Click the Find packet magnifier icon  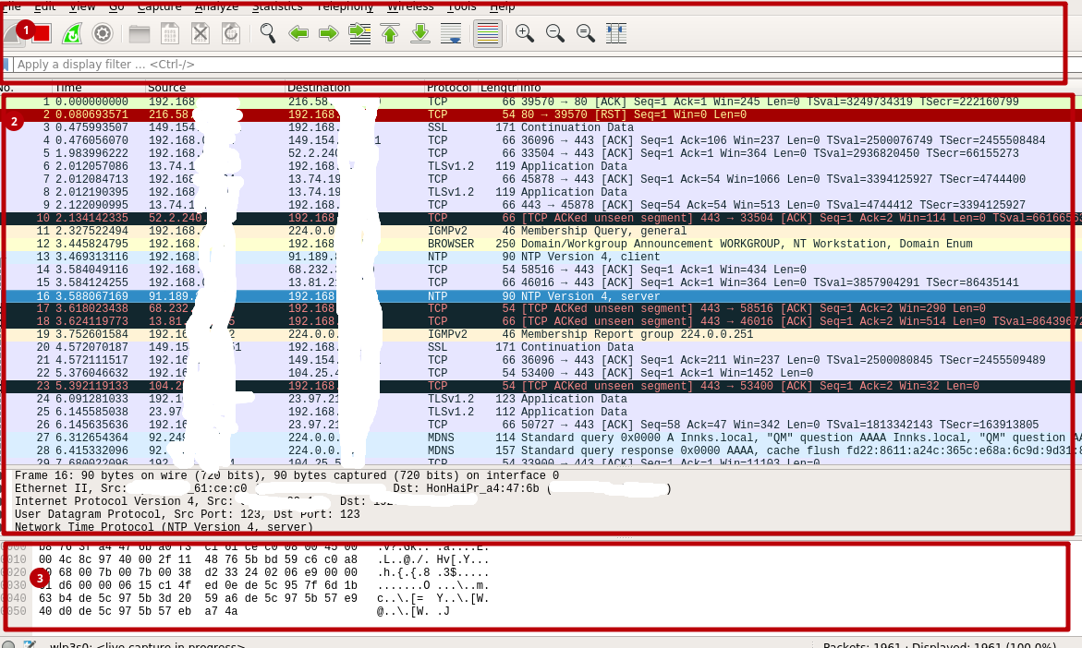click(x=268, y=33)
